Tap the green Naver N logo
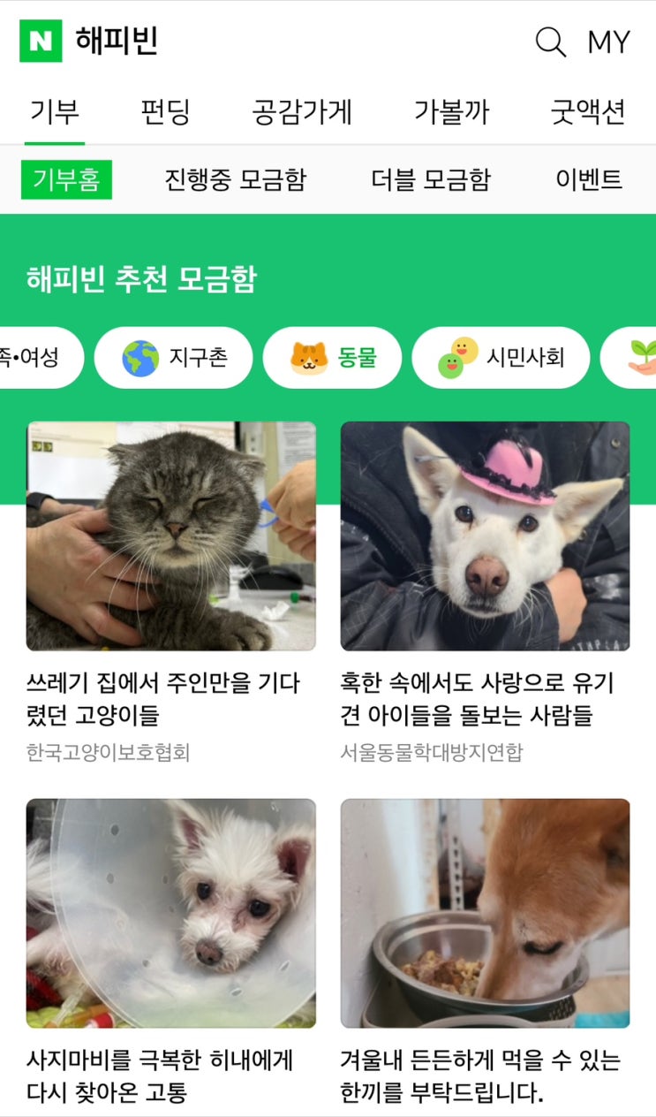 (41, 41)
